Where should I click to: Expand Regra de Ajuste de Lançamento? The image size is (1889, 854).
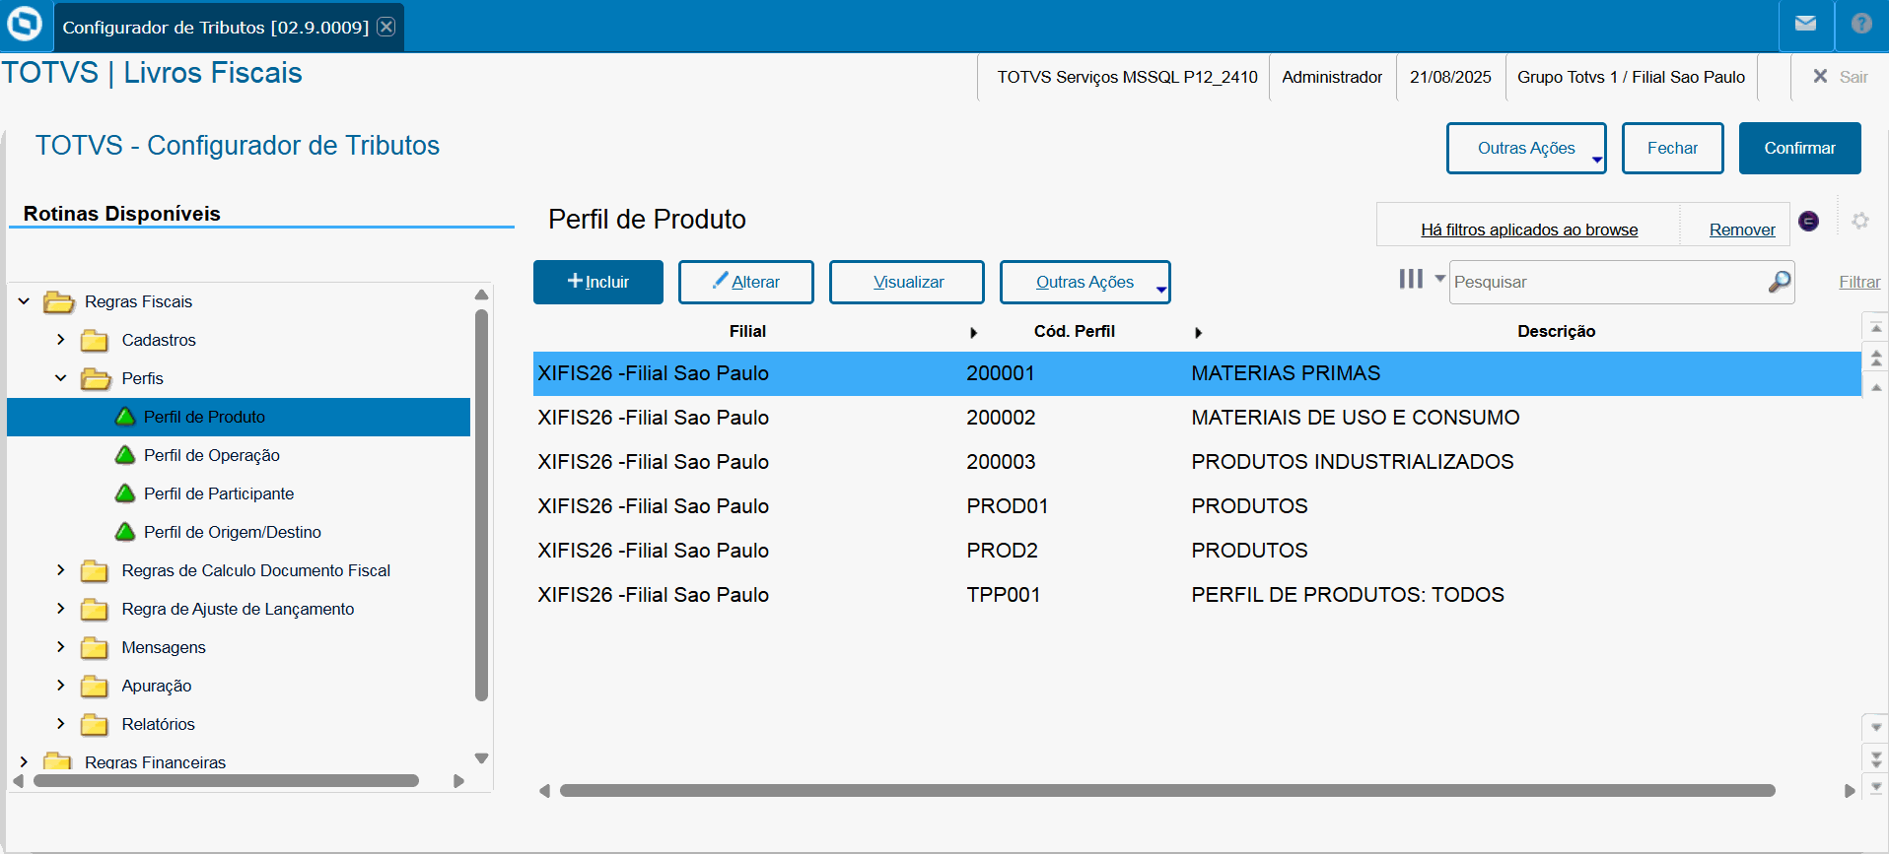[61, 609]
